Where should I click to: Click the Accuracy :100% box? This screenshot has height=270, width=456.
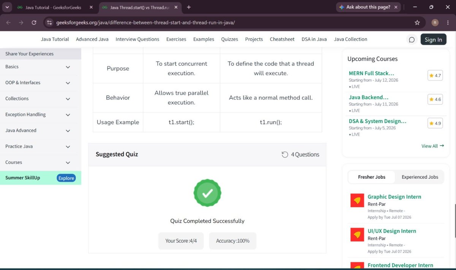tap(233, 241)
